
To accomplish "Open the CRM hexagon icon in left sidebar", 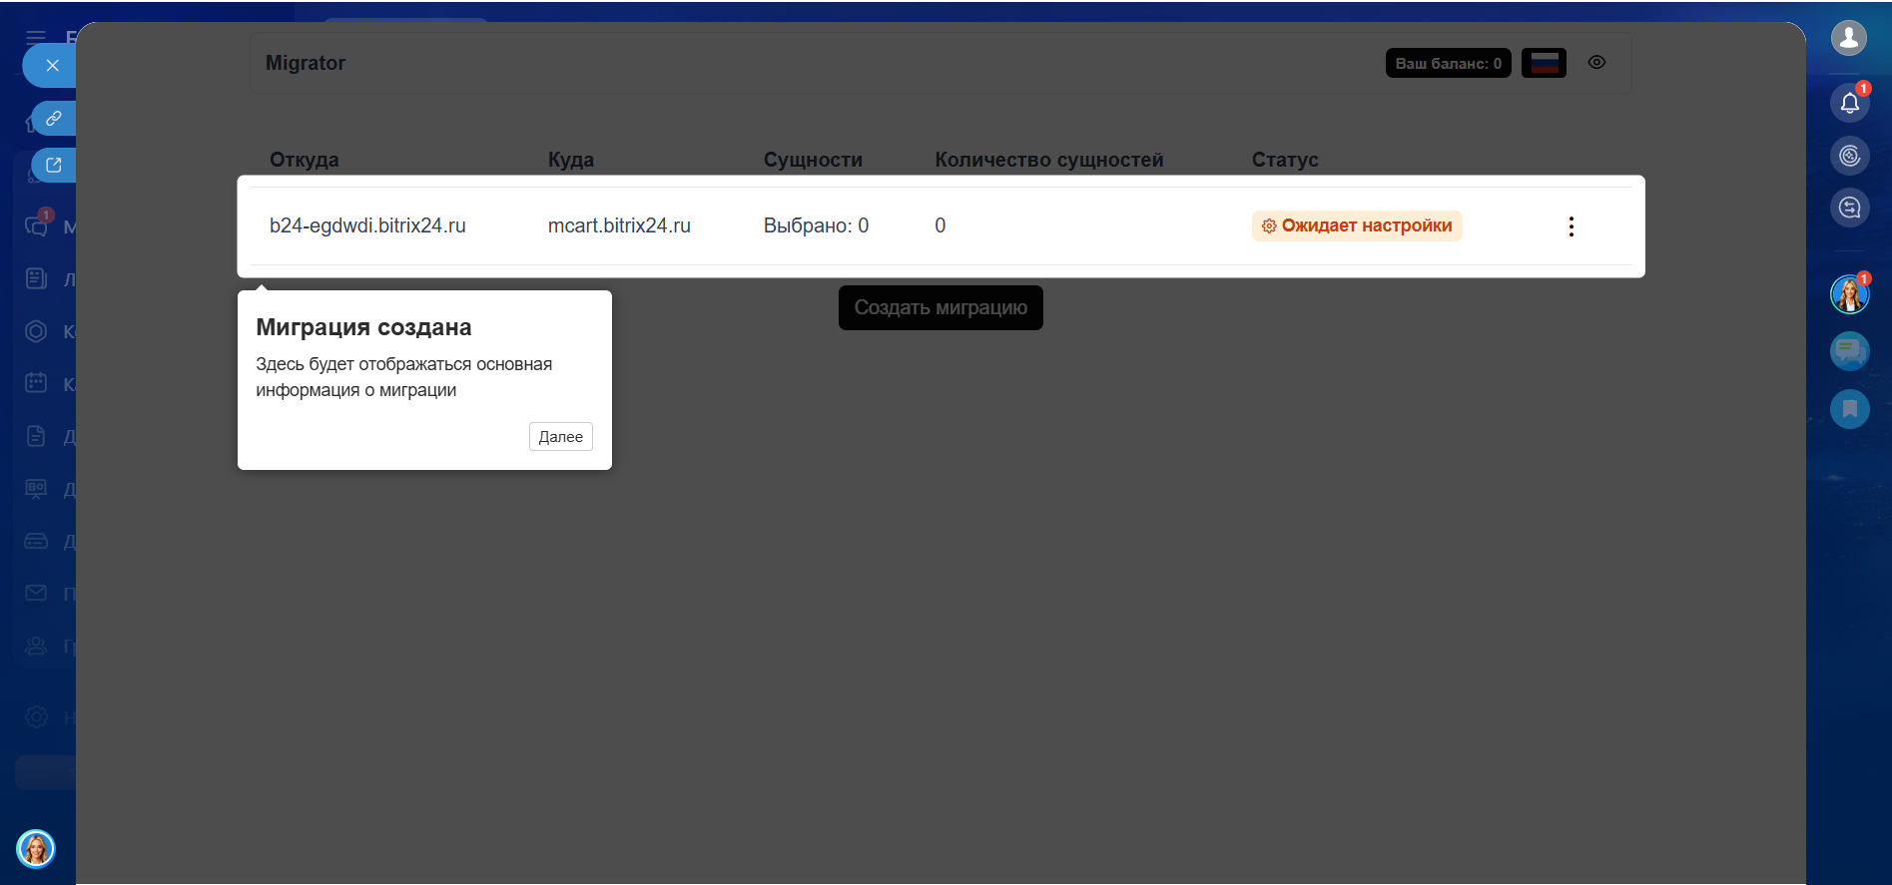I will 36,331.
